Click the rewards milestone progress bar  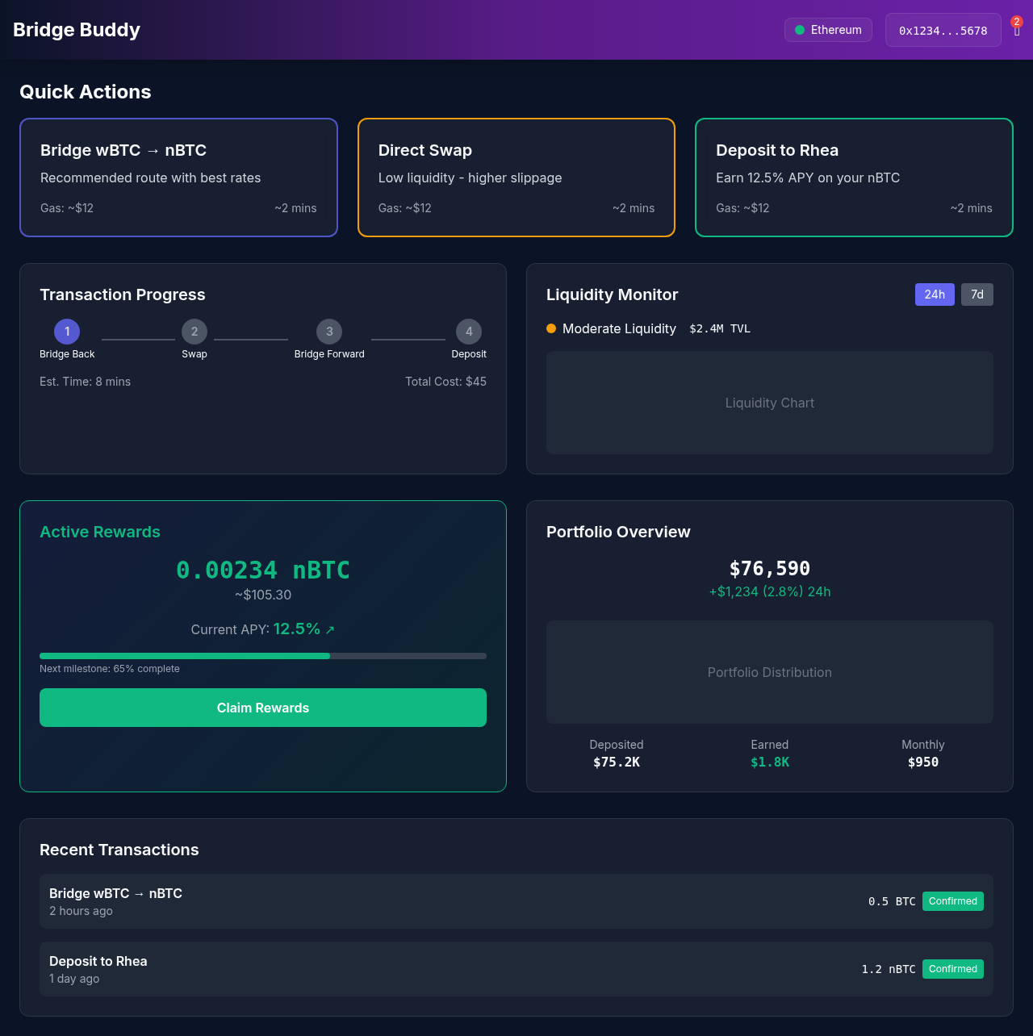(262, 656)
